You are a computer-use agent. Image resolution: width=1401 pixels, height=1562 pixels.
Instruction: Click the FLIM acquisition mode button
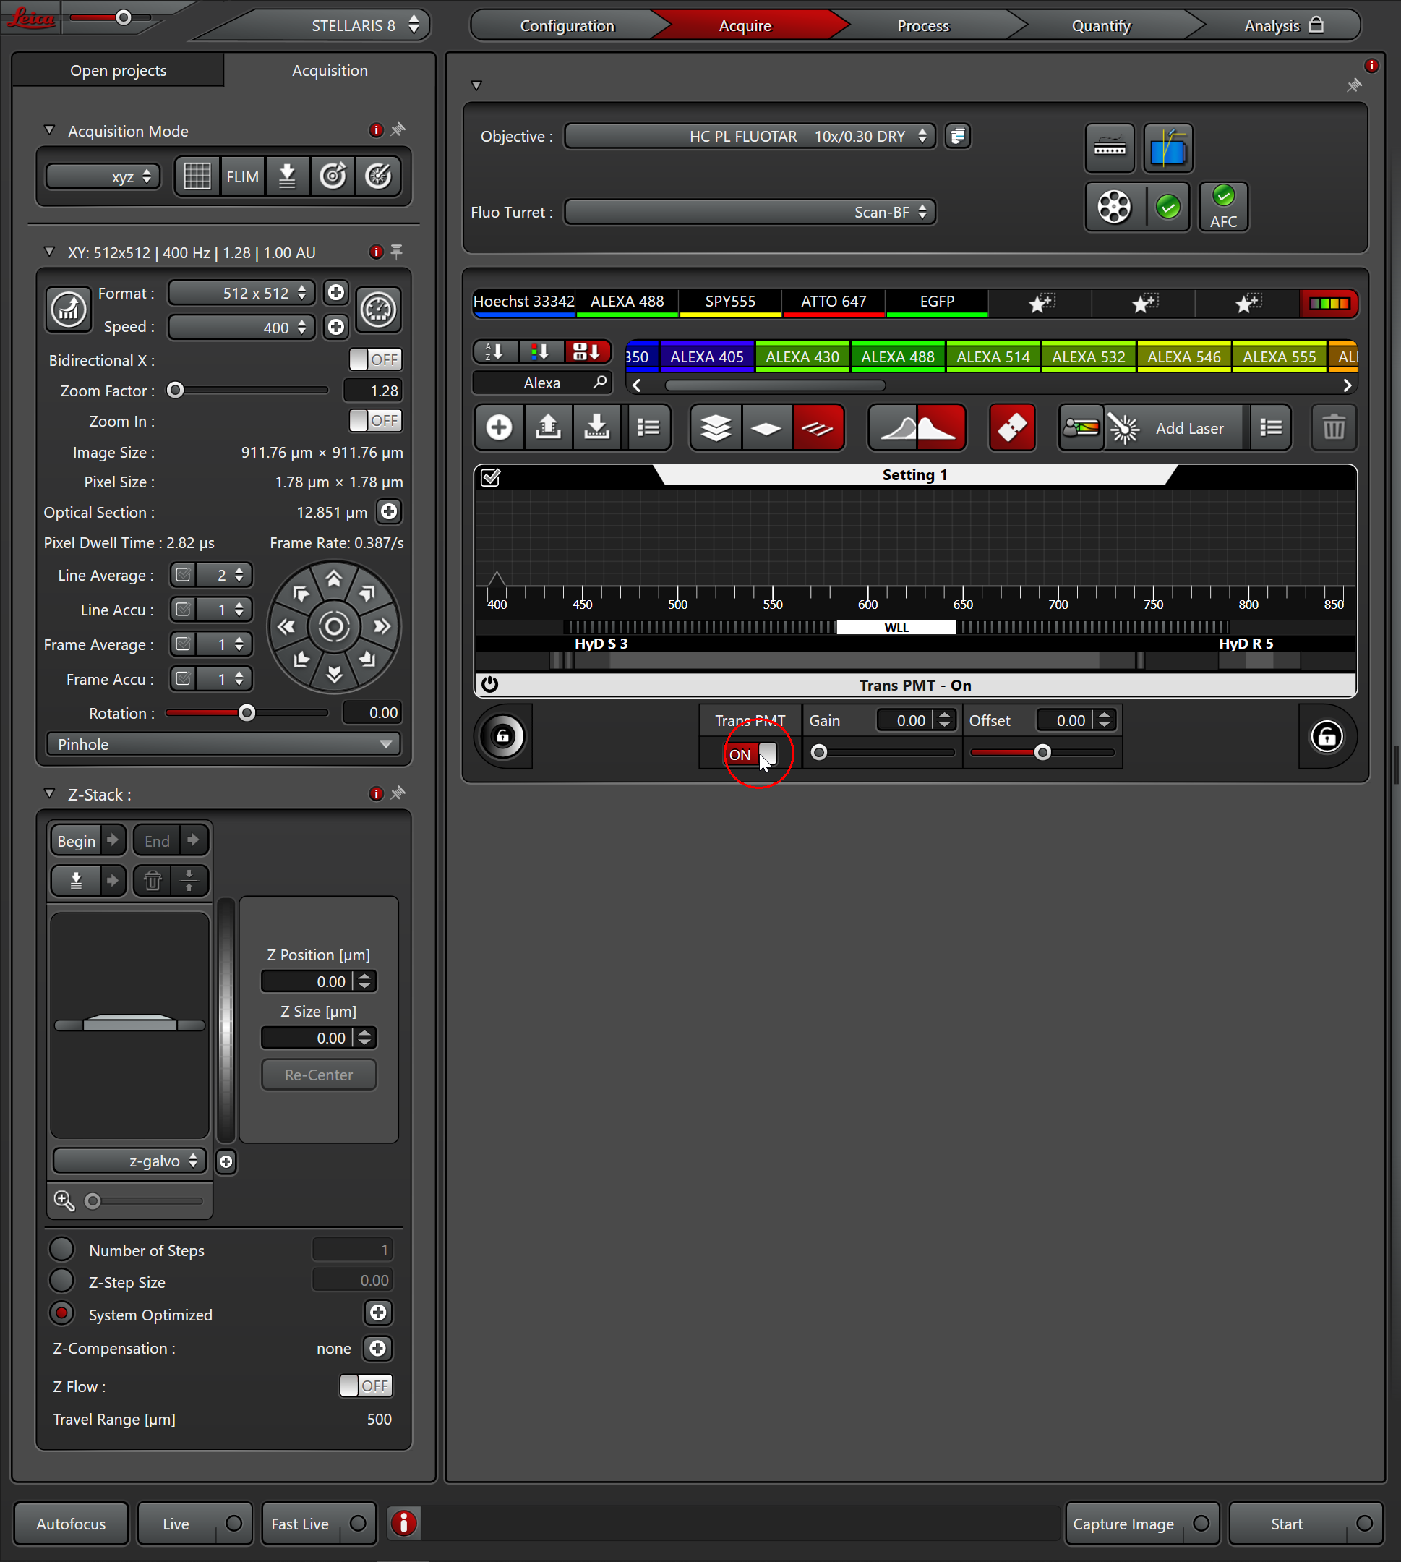pos(242,176)
